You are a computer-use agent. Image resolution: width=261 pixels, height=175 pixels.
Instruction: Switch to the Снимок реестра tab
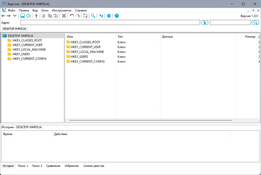[x=94, y=166]
